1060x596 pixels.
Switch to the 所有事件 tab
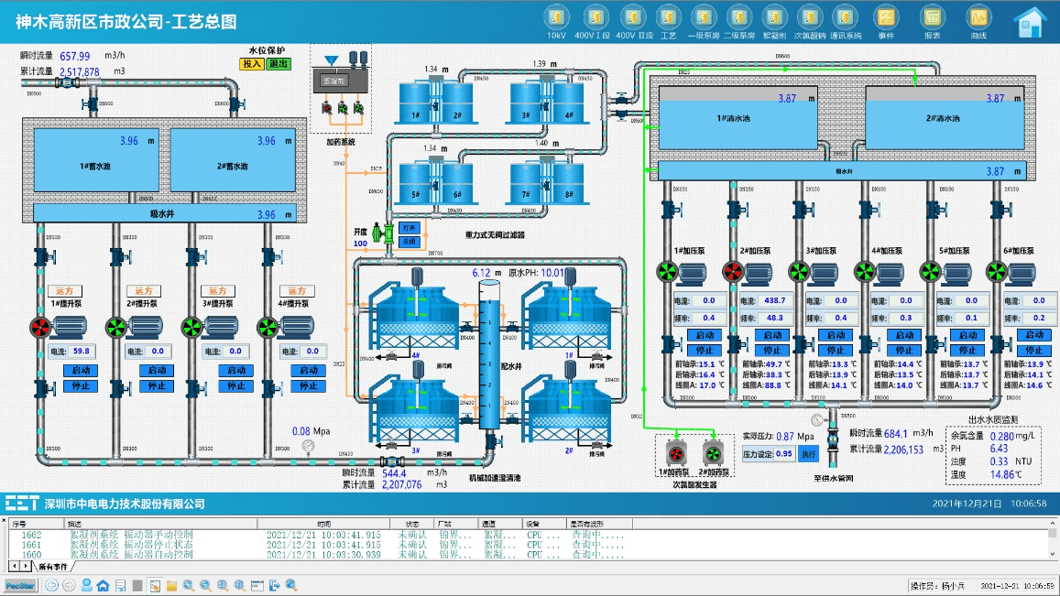click(x=54, y=568)
